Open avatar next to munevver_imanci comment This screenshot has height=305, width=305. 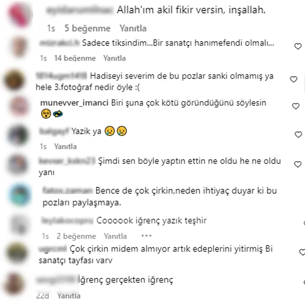tap(19, 106)
